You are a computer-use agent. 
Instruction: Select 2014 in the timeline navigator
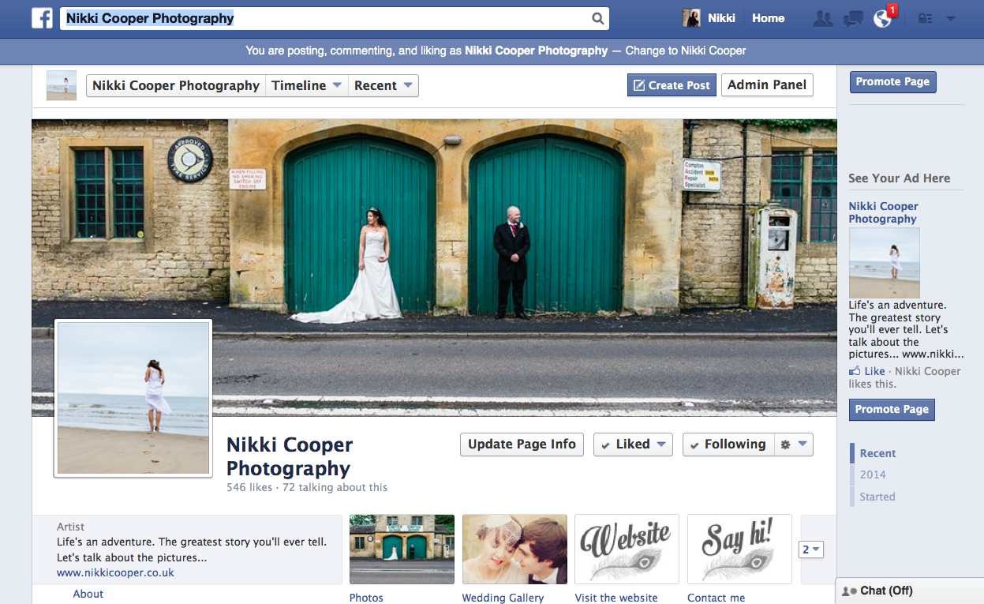coord(873,475)
